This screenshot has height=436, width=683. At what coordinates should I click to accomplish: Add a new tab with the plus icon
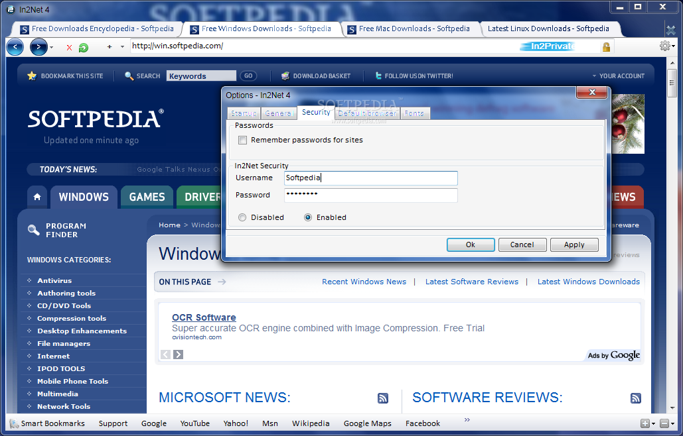[110, 46]
